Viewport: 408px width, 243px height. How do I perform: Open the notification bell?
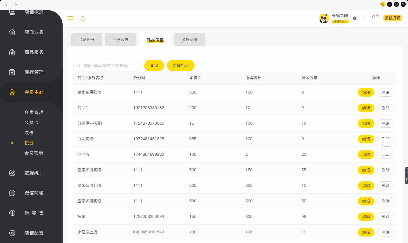(374, 18)
